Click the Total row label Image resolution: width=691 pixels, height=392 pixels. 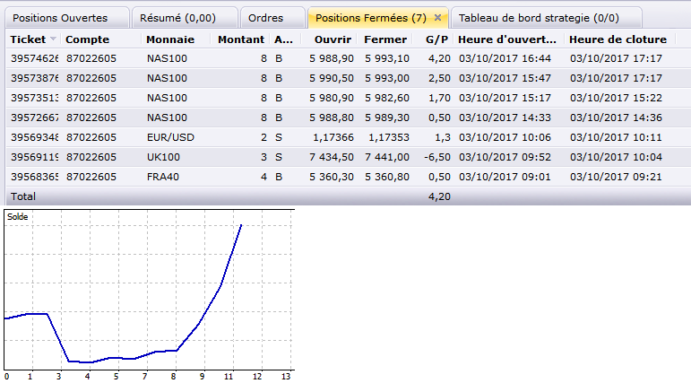pyautogui.click(x=23, y=196)
